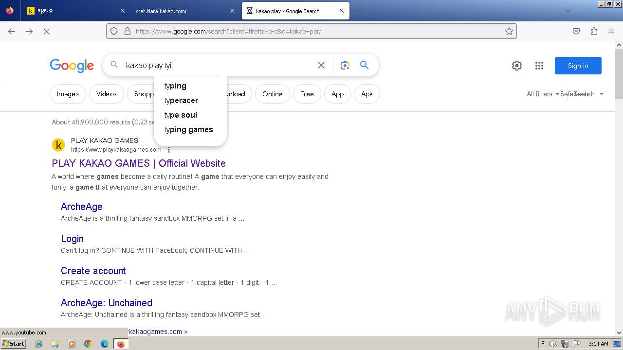
Task: Click the Sign in button
Action: click(578, 66)
